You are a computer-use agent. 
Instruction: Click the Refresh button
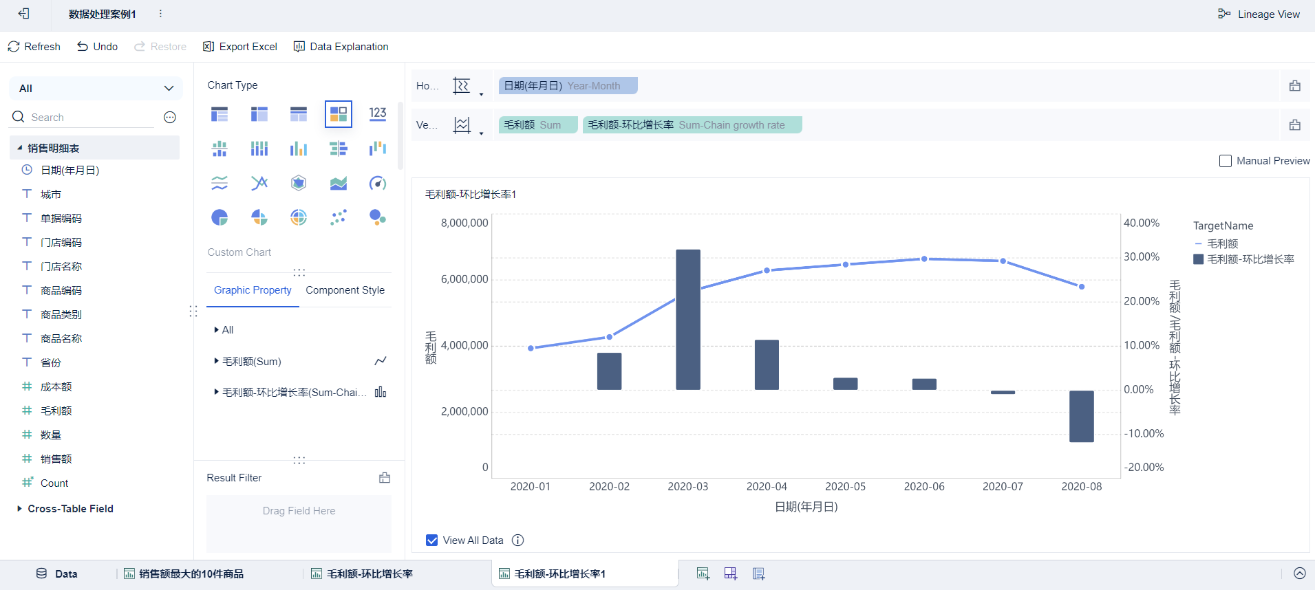click(34, 47)
